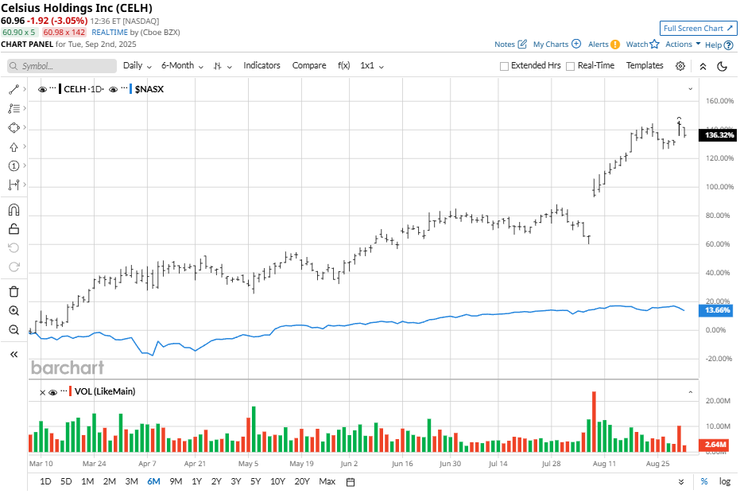This screenshot has height=494, width=740.
Task: Open Help question mark icon
Action: (729, 45)
